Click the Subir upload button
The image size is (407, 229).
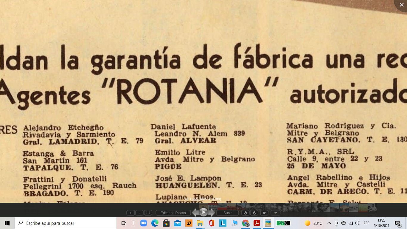pos(227,213)
